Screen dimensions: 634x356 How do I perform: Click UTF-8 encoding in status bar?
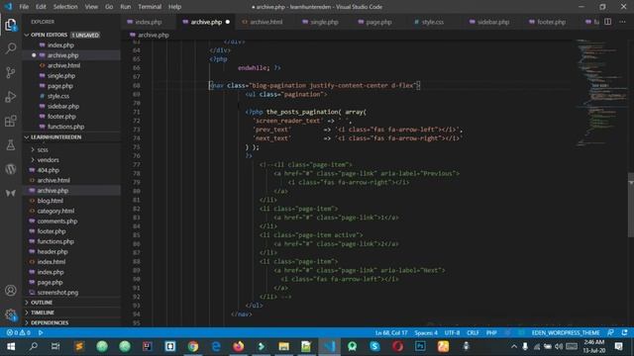[x=452, y=332]
